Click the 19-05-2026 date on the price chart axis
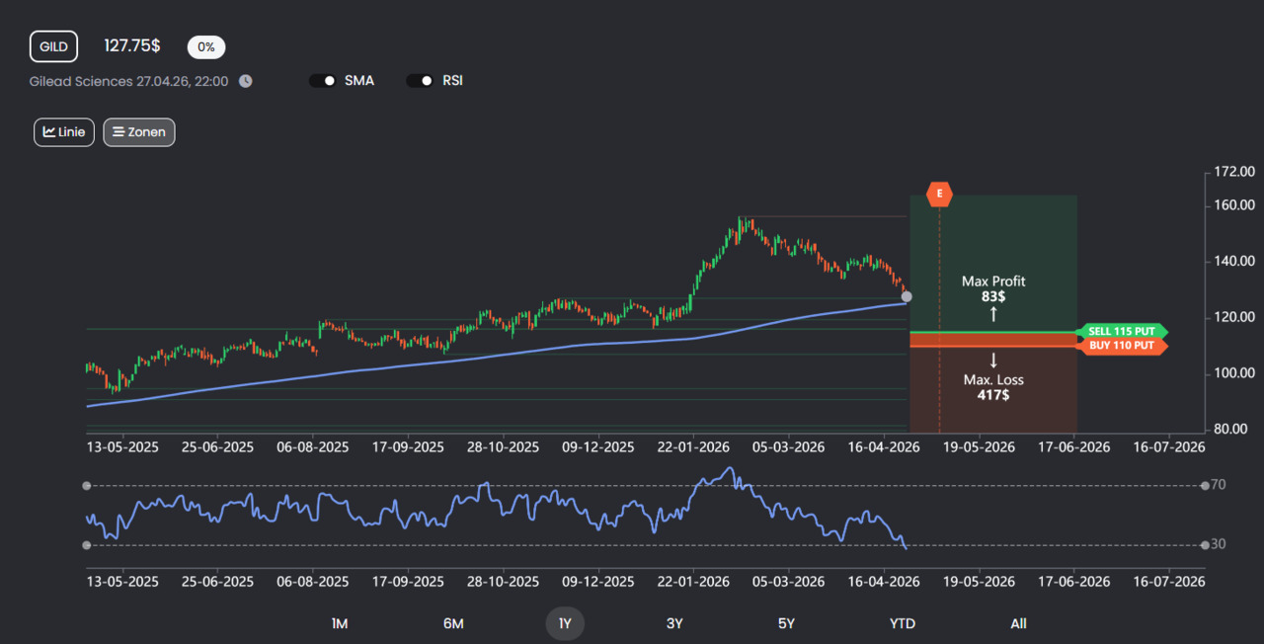The width and height of the screenshot is (1264, 644). coord(979,446)
